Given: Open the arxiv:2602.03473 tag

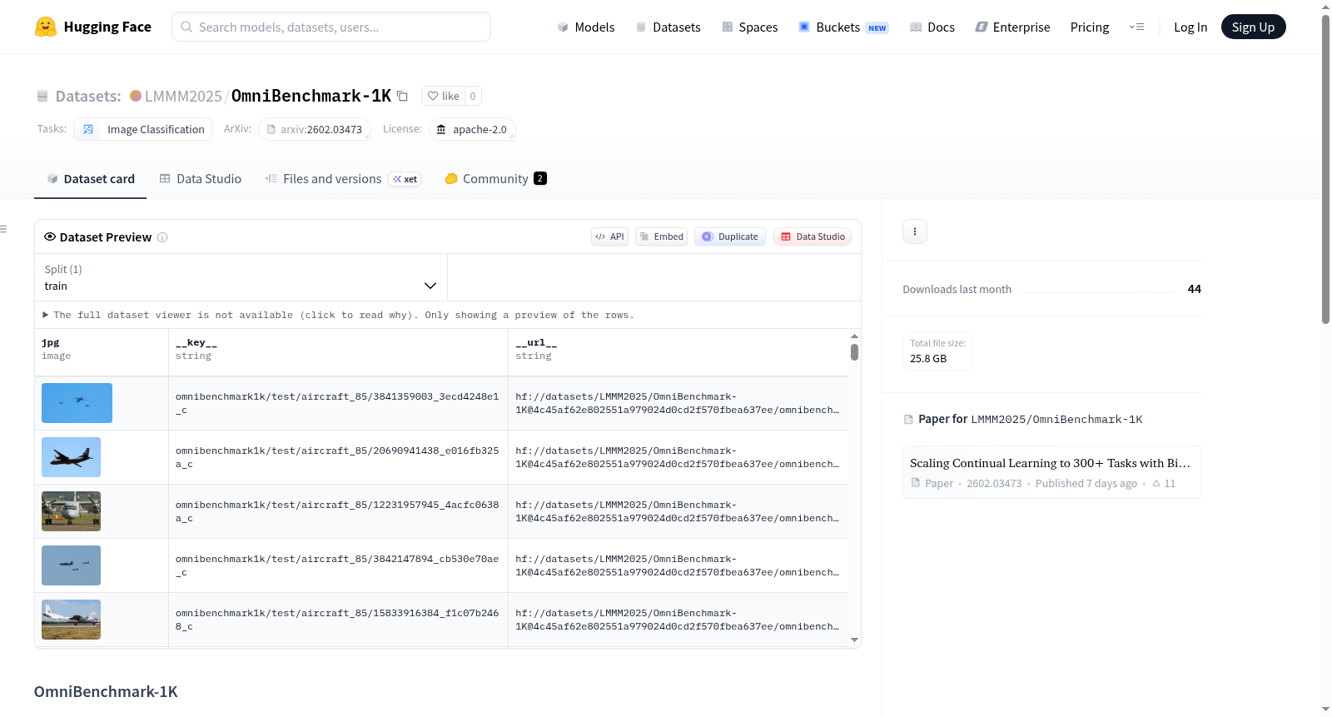Looking at the screenshot, I should 315,129.
